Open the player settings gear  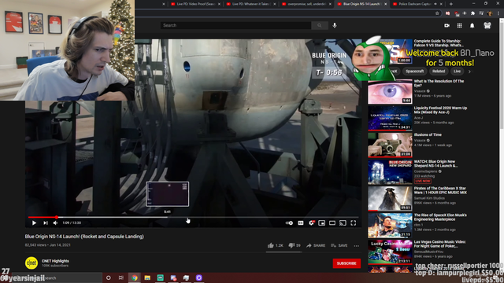[311, 223]
